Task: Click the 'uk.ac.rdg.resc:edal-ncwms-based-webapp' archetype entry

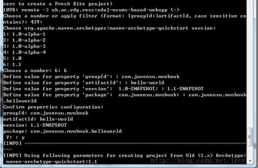Action: tap(110, 10)
